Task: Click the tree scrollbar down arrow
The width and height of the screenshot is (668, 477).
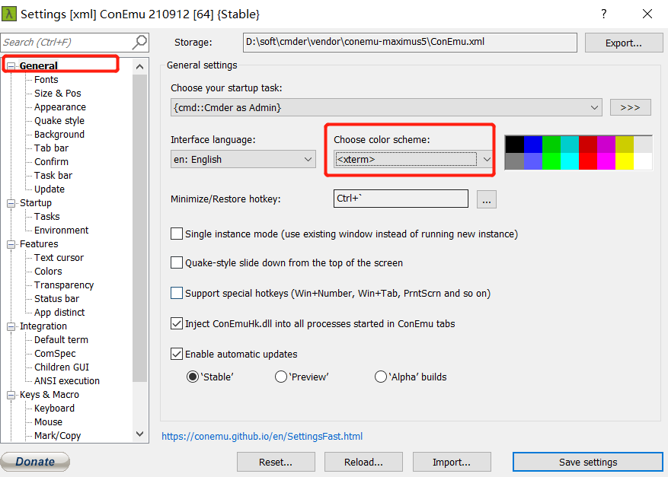Action: [139, 434]
